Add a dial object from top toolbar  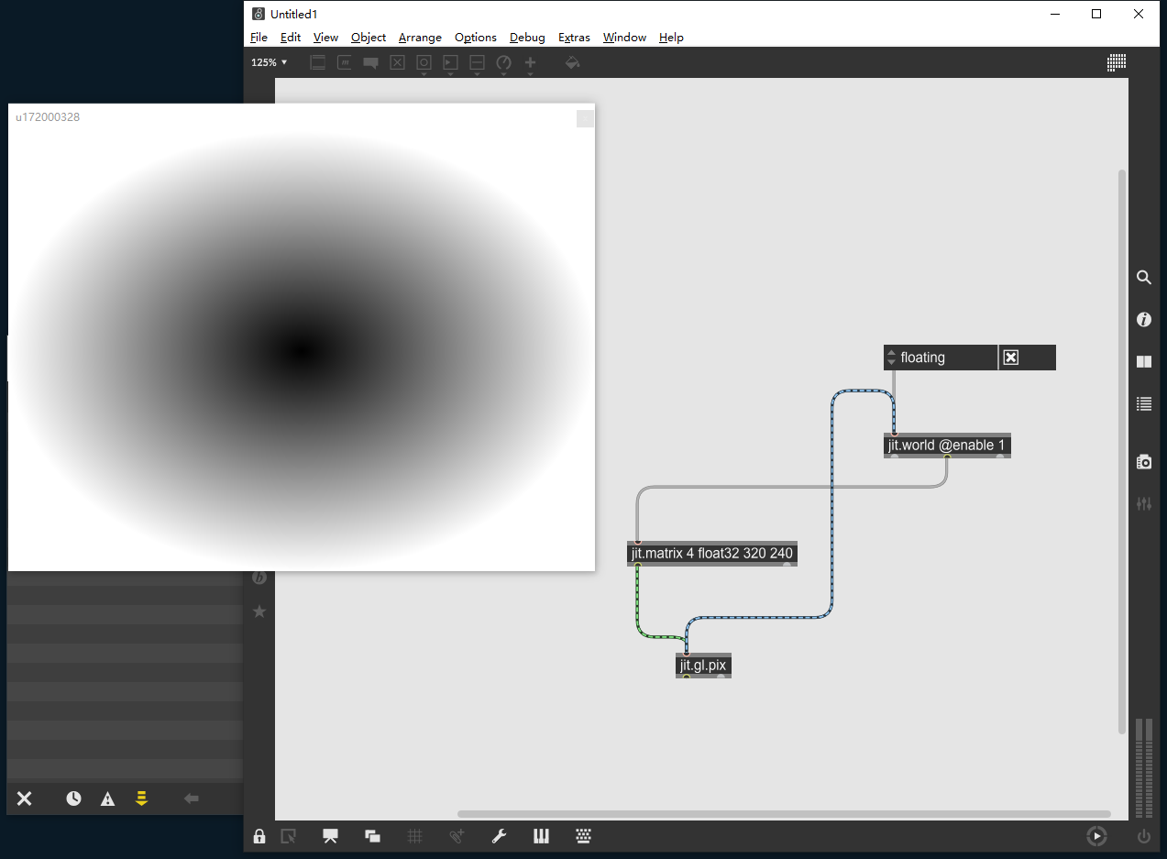(x=503, y=63)
